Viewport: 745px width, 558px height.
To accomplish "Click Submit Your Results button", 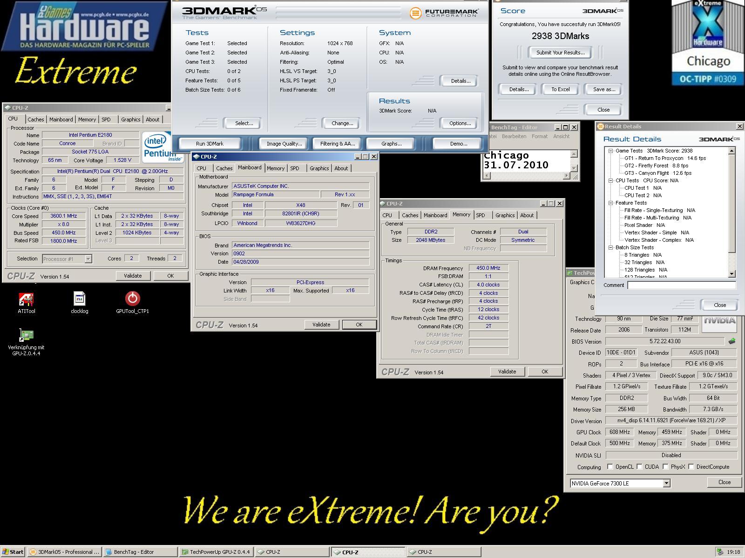I will tap(560, 53).
